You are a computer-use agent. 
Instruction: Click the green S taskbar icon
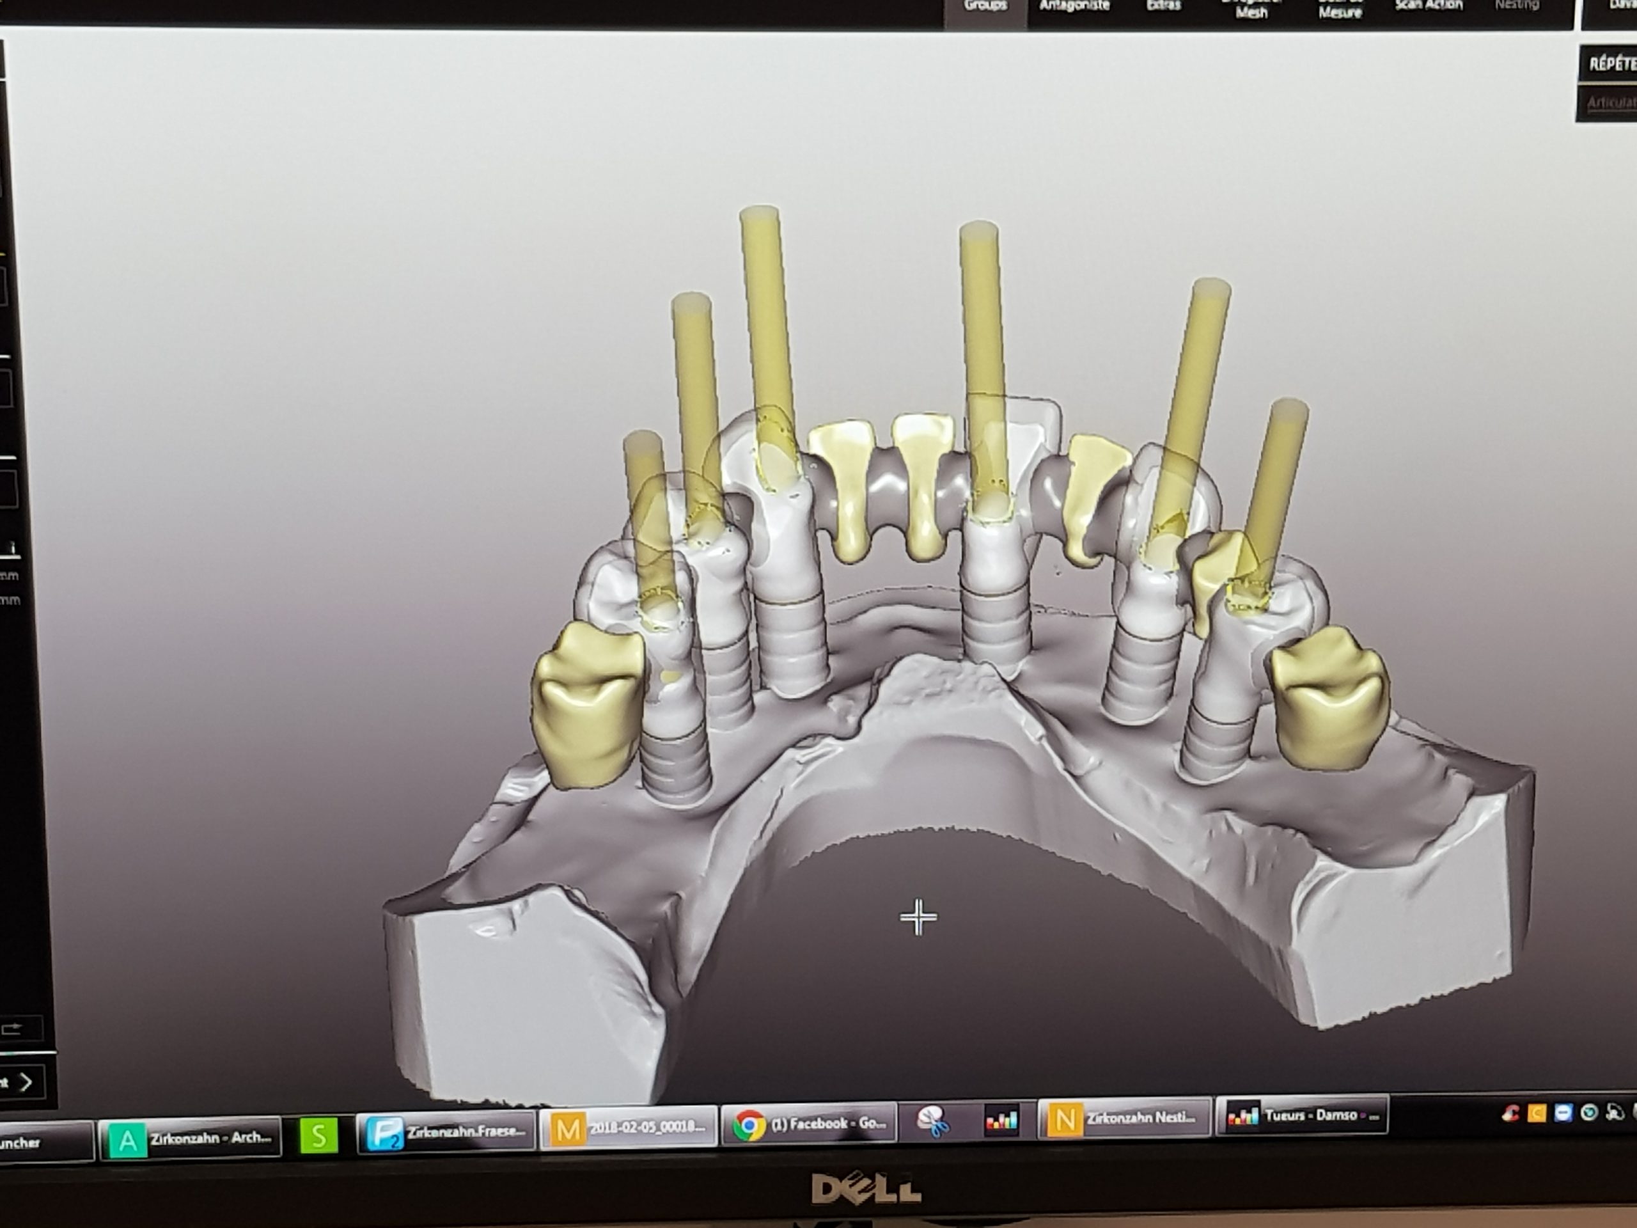click(319, 1135)
